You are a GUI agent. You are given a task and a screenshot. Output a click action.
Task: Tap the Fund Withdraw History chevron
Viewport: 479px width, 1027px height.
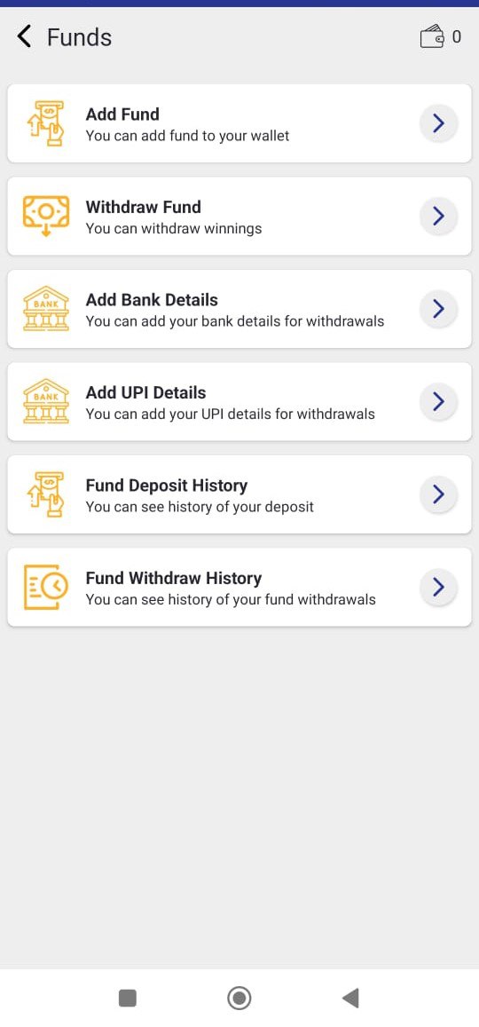438,588
